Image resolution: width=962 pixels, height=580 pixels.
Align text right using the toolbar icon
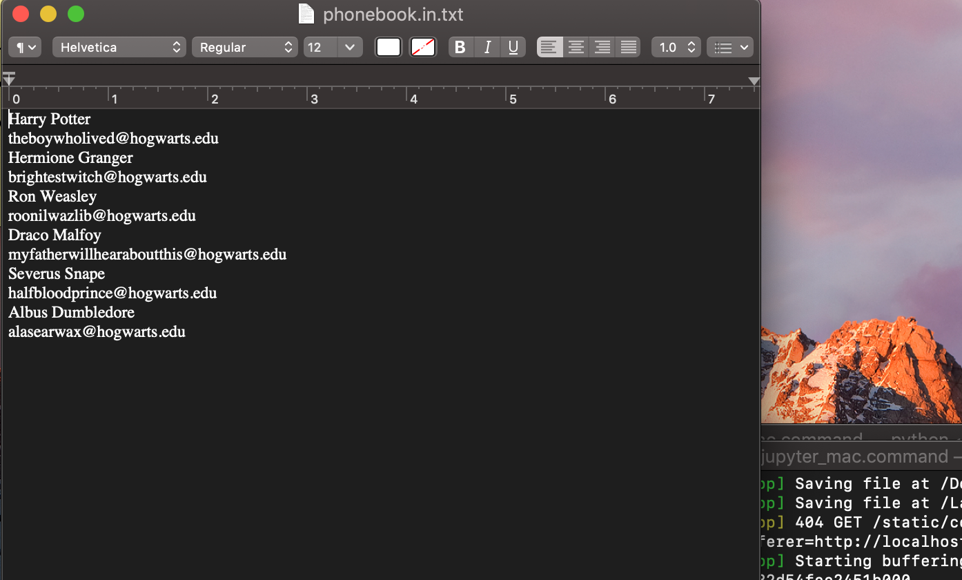tap(602, 47)
